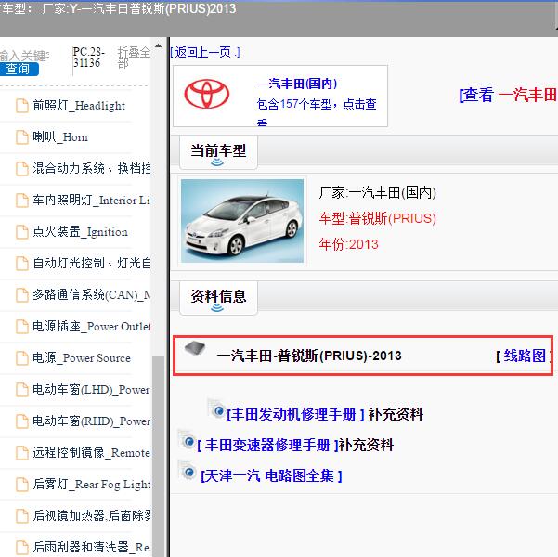Click the page icon beside 喇叭_Horn

click(22, 137)
